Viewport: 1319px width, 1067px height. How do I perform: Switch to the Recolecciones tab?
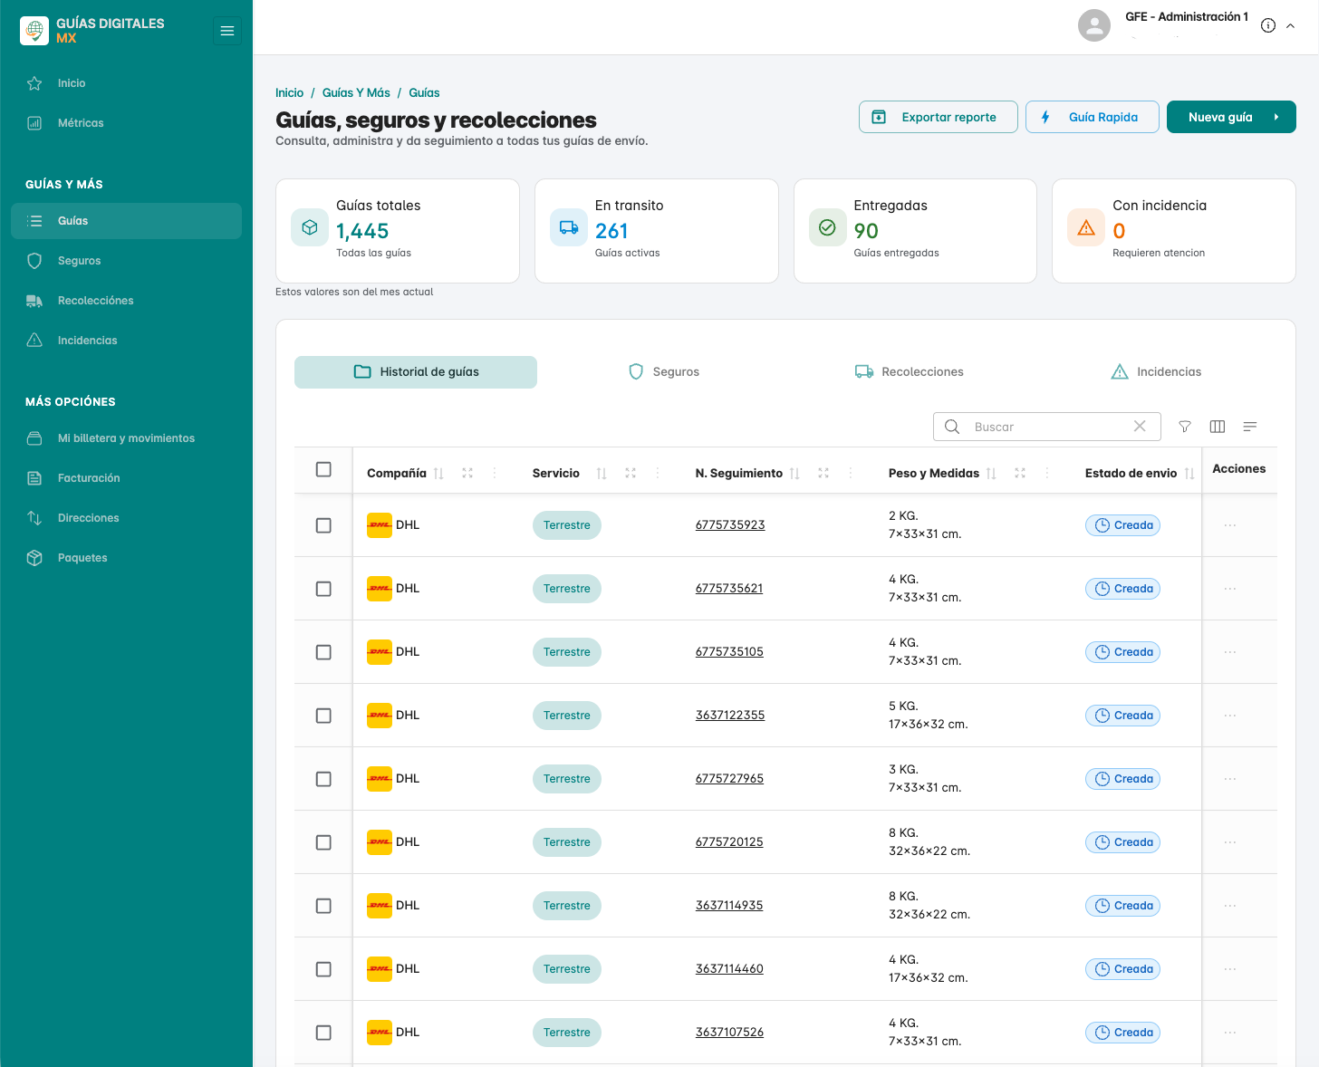[910, 372]
